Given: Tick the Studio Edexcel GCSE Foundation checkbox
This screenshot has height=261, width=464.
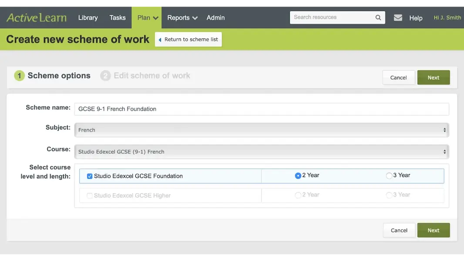Looking at the screenshot, I should (x=89, y=176).
